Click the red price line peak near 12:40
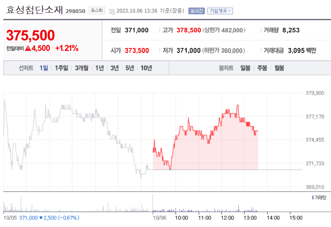Viewport: 331px width, 227px height. [x=238, y=105]
